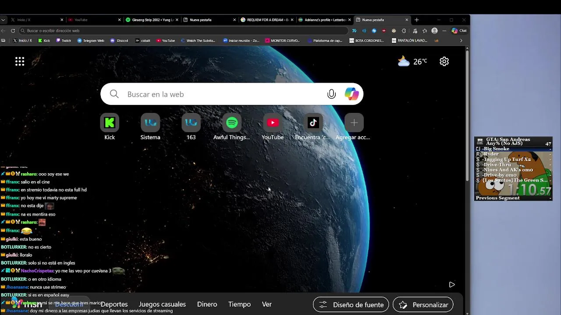
Task: Open the Kick quick link tile
Action: point(110,127)
